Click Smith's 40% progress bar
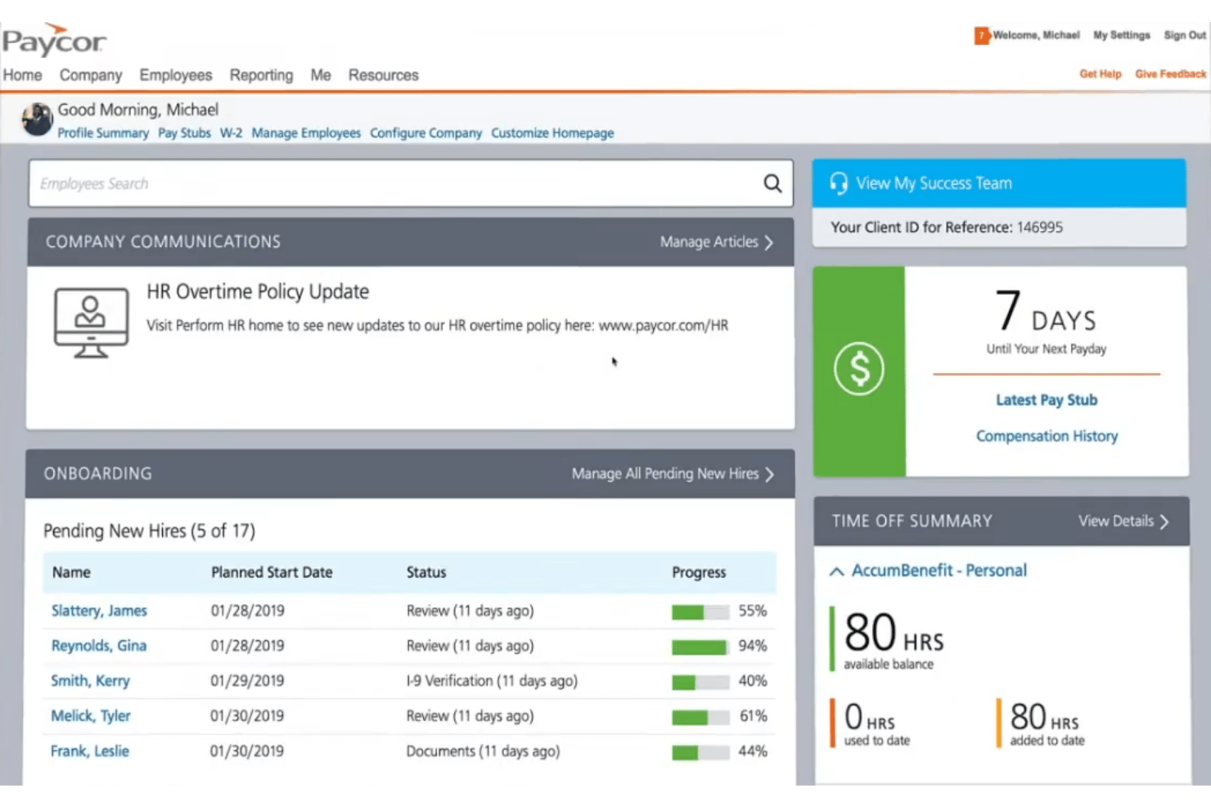 [x=700, y=683]
